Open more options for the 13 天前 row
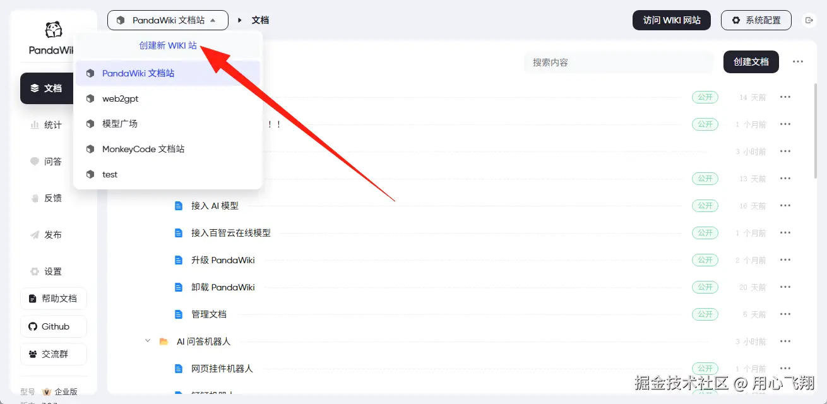Screen dimensions: 827x404 click(x=785, y=179)
